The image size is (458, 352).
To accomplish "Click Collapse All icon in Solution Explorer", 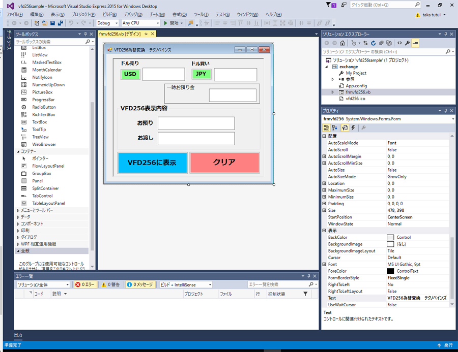I will point(381,43).
